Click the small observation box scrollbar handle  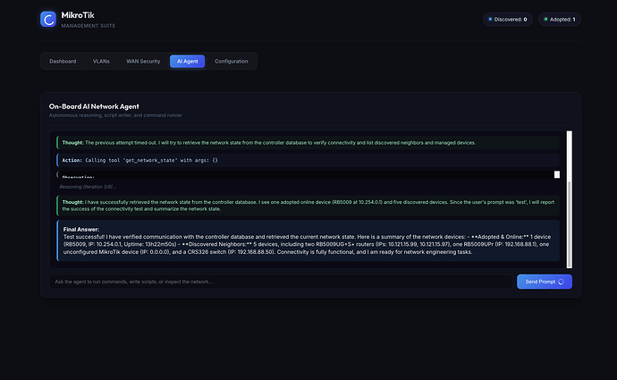click(557, 174)
